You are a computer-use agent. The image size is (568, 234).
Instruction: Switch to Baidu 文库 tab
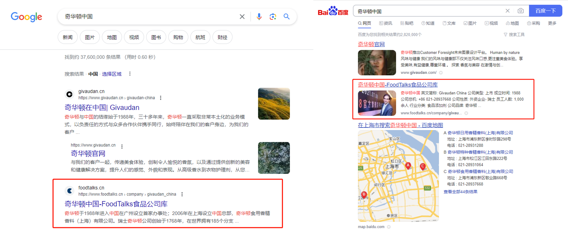tap(449, 23)
